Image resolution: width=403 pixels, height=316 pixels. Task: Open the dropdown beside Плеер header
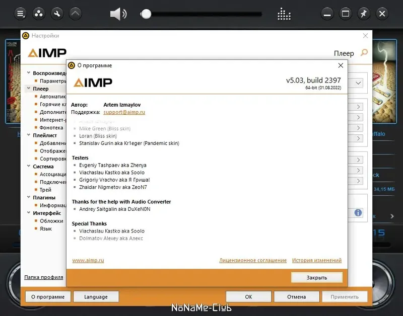tap(359, 83)
